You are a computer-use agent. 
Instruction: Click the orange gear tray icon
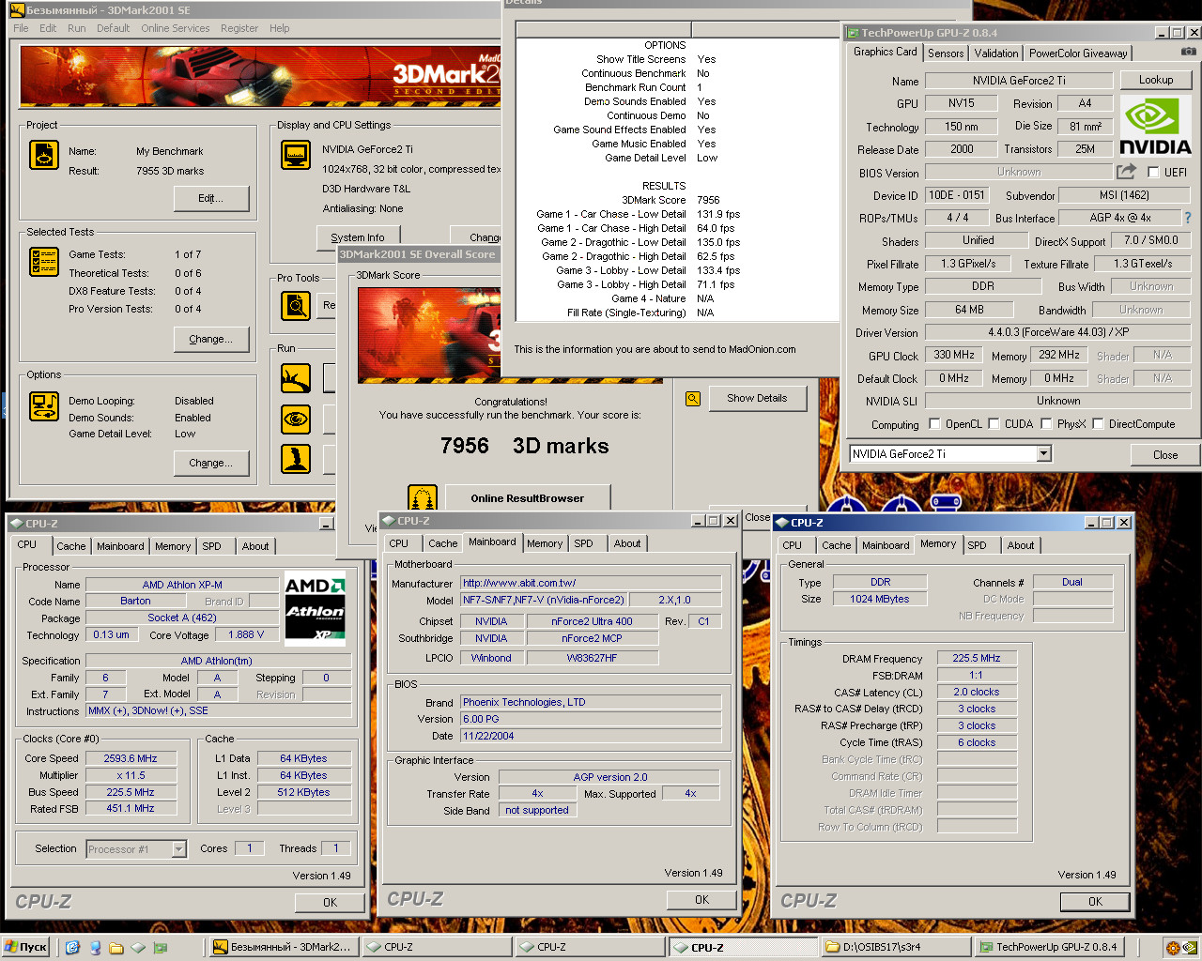[1172, 947]
